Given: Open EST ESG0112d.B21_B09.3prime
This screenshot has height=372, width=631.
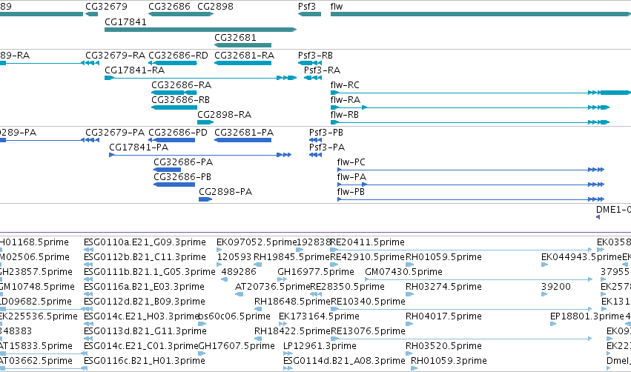Looking at the screenshot, I should click(145, 302).
